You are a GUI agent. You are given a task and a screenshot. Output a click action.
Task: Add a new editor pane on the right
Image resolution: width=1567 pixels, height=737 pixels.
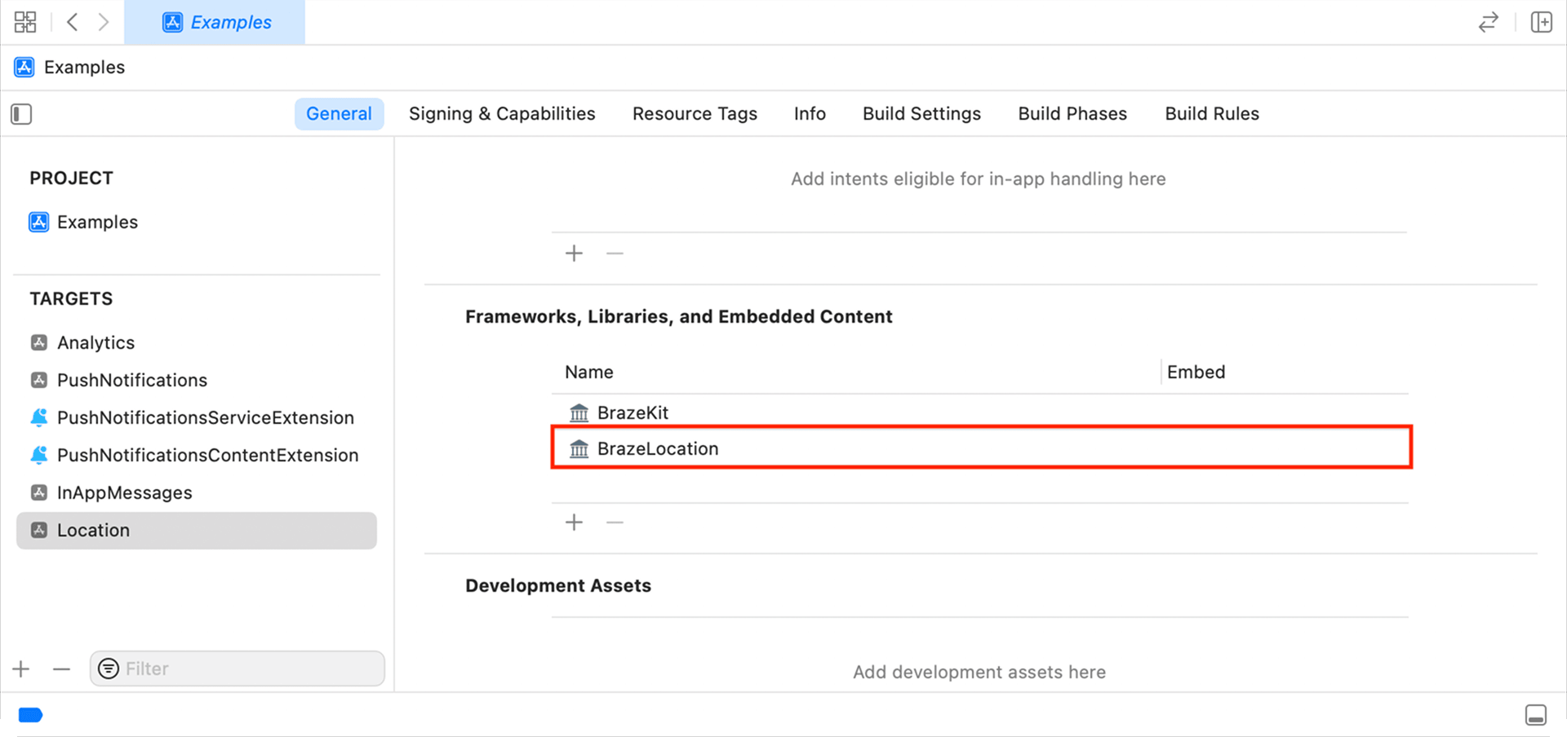[1541, 22]
